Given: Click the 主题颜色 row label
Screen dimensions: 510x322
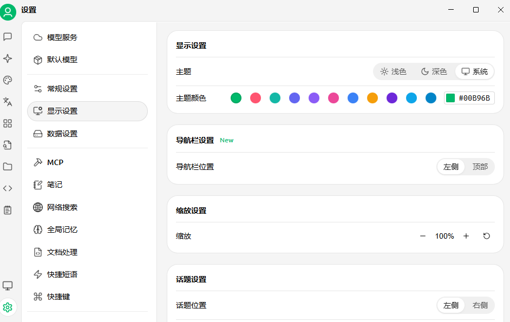Looking at the screenshot, I should (191, 98).
